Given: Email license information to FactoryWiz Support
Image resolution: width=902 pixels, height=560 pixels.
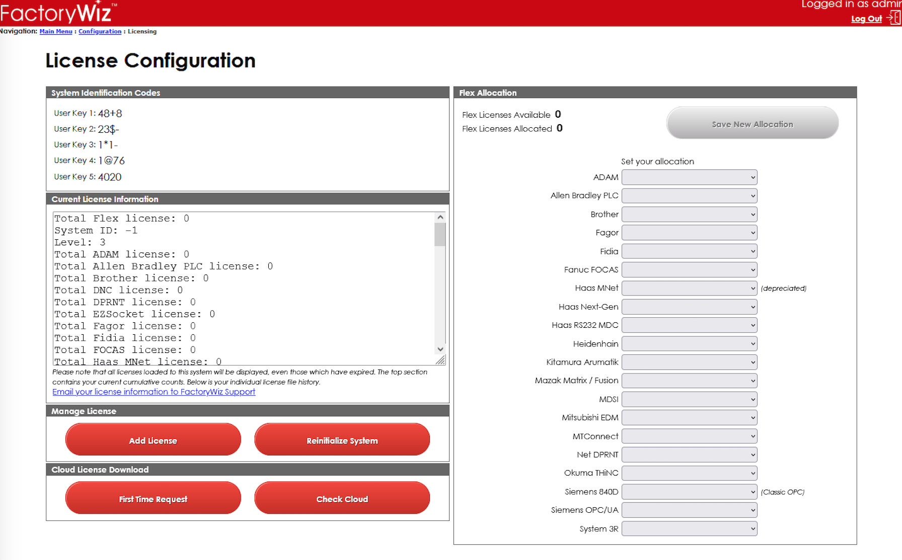Looking at the screenshot, I should pyautogui.click(x=154, y=392).
